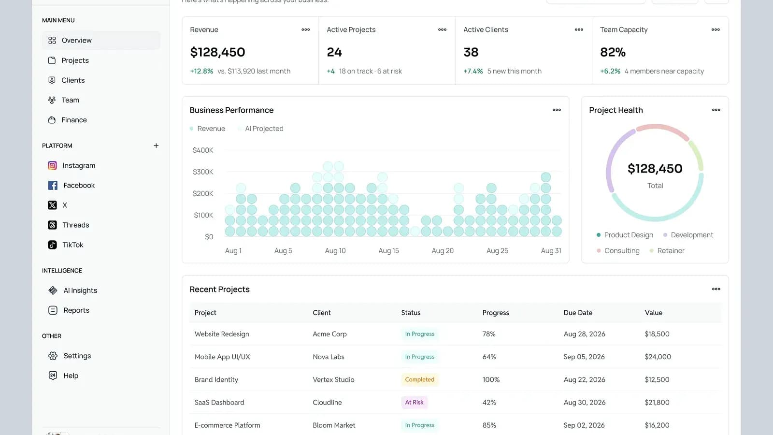Click the Completed status badge
Image resolution: width=773 pixels, height=435 pixels.
pos(419,379)
